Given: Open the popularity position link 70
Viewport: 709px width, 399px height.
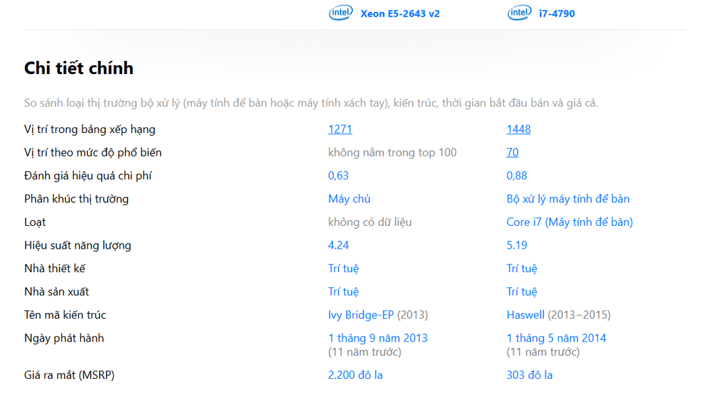Looking at the screenshot, I should coord(512,152).
